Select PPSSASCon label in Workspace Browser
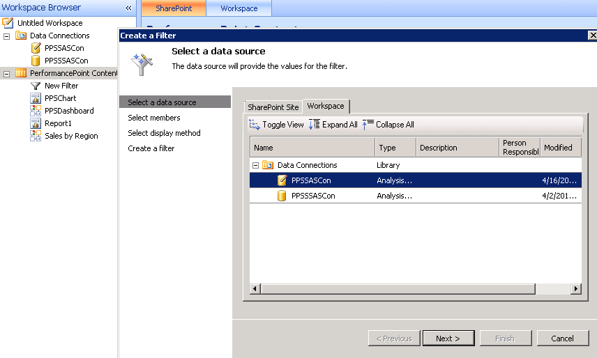The width and height of the screenshot is (597, 358). (64, 48)
